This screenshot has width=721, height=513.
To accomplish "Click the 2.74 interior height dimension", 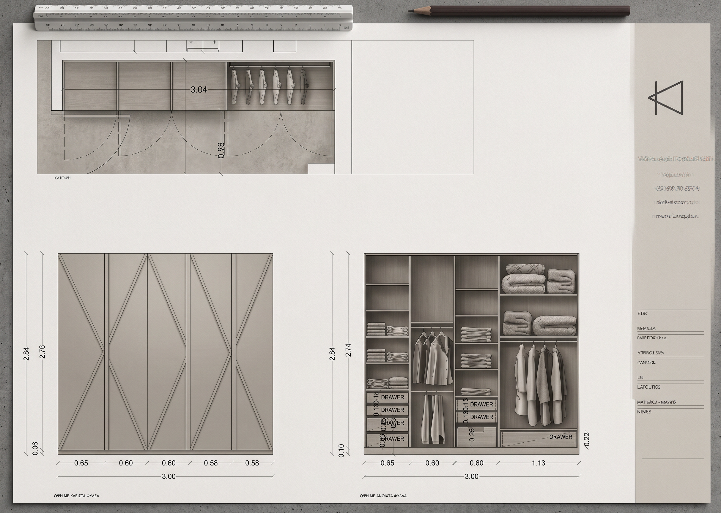I will [348, 350].
